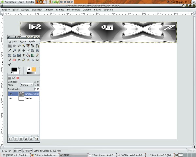Viewport: 196px width, 157px height.
Task: Select the Color Picker eyedropper tool
Action: click(10, 51)
